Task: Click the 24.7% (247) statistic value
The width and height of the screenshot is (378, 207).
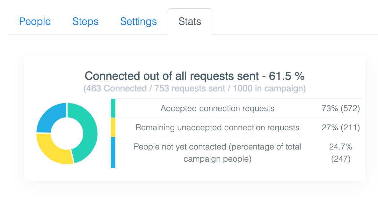Action: 341,152
